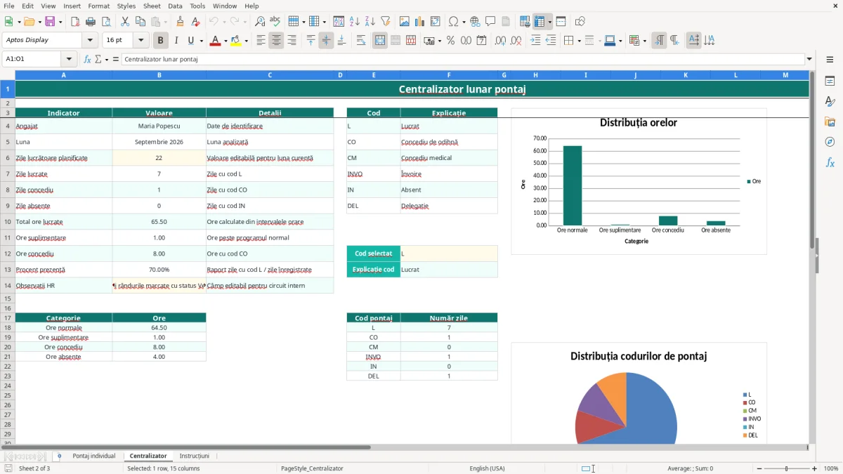Expand the font color dropdown arrow

coord(225,41)
